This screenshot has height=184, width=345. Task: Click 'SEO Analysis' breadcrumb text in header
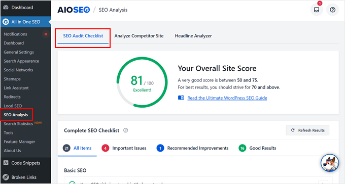click(113, 10)
